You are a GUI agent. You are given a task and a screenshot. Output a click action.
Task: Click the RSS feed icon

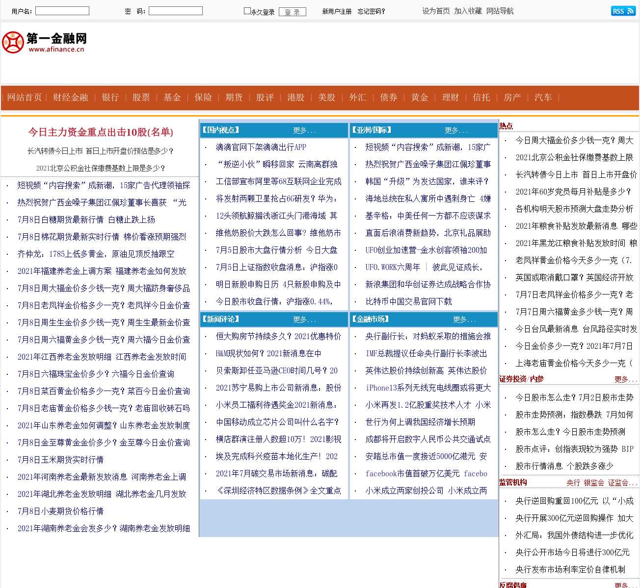click(623, 11)
